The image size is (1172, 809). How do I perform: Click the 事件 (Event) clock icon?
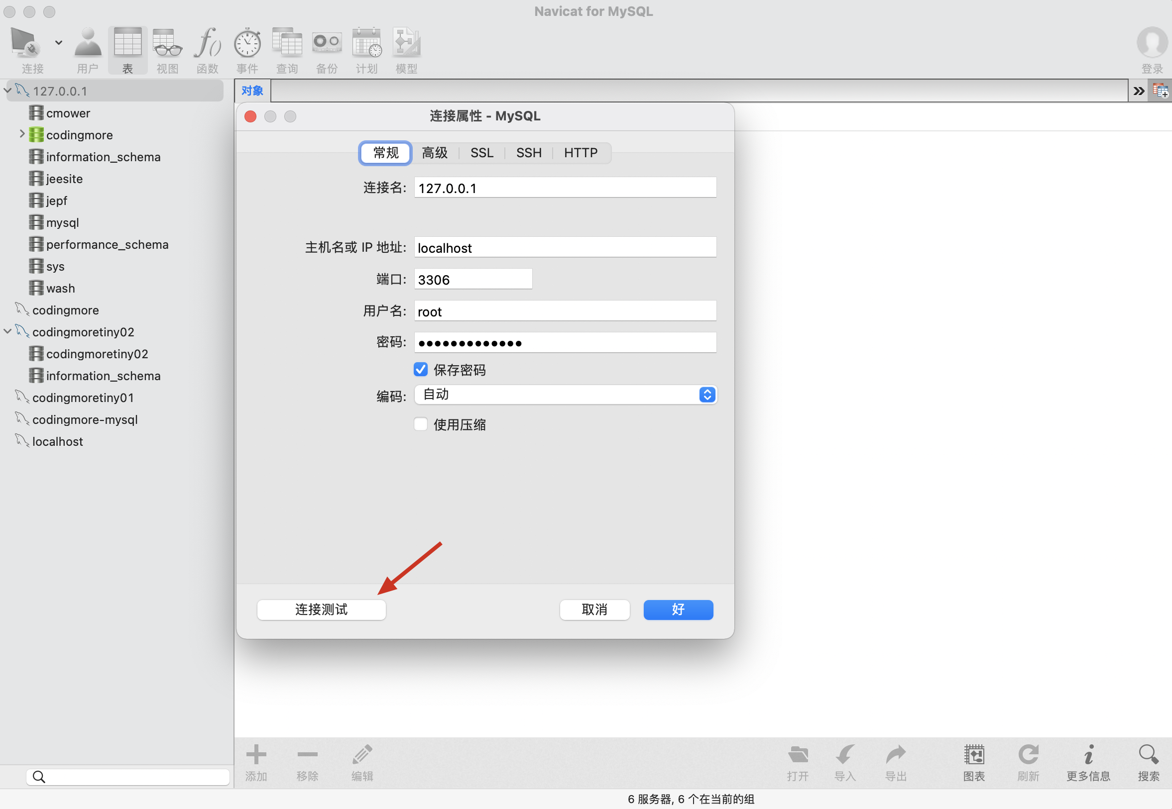[x=247, y=43]
